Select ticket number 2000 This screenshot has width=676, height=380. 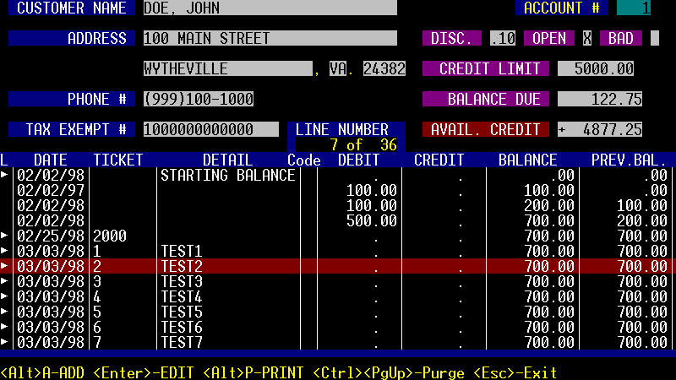pos(110,236)
